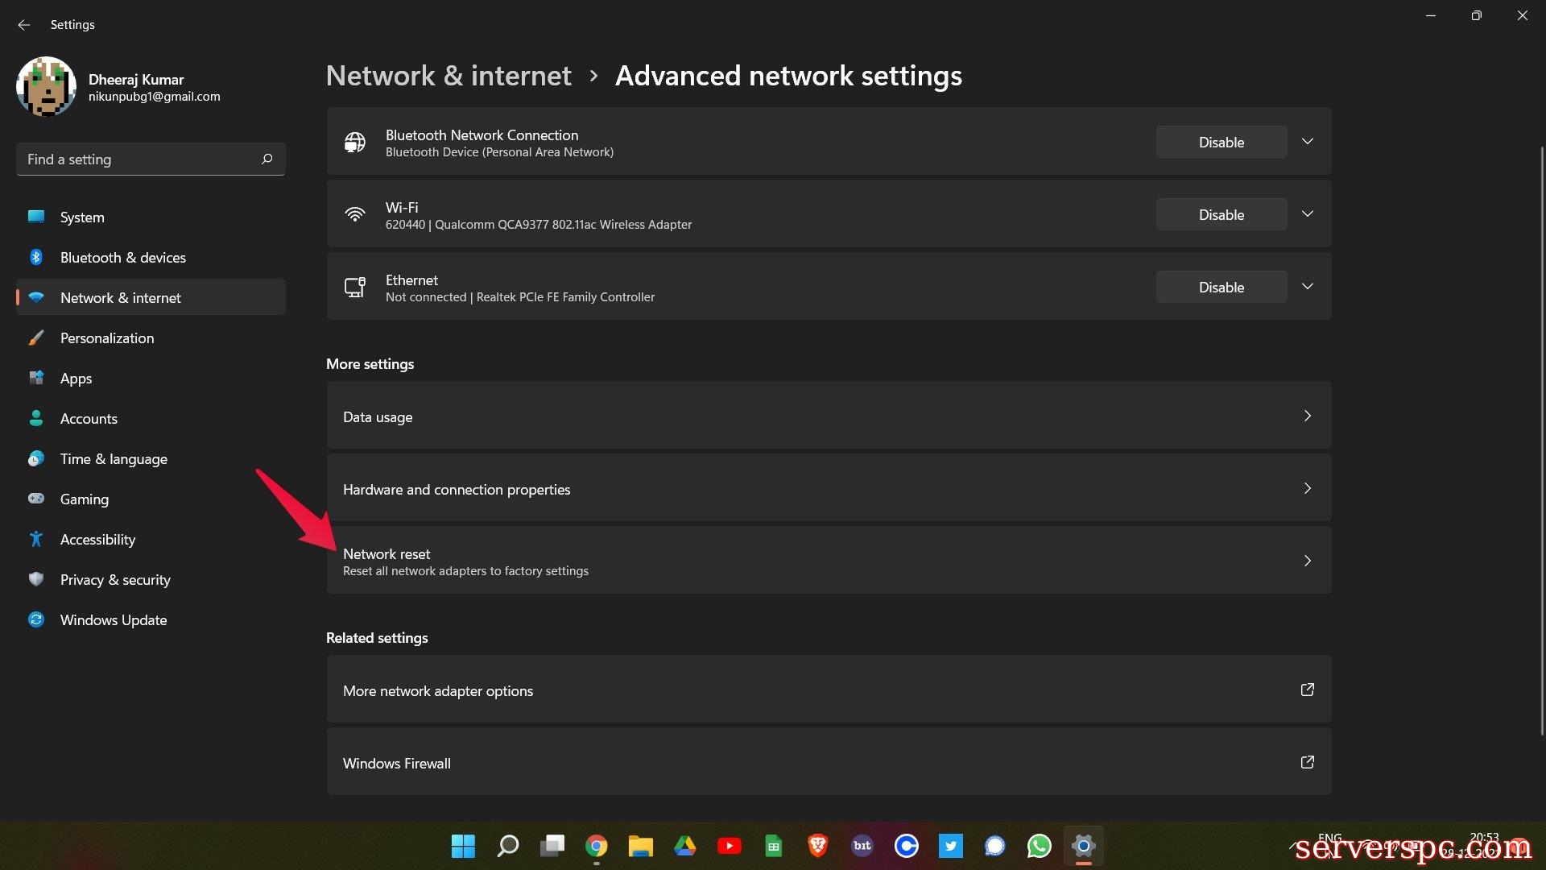Open external link icon for Windows Firewall
1546x870 pixels.
[x=1307, y=762]
